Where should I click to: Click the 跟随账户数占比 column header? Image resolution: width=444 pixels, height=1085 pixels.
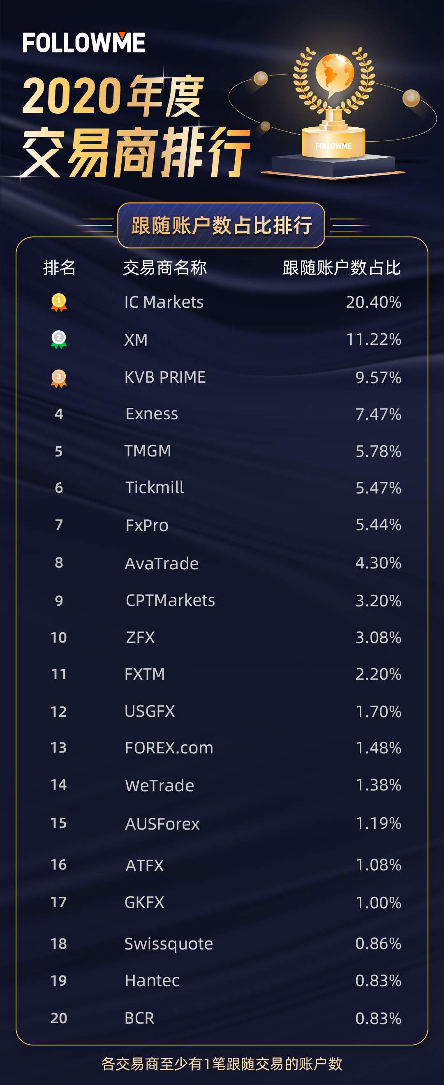342,267
